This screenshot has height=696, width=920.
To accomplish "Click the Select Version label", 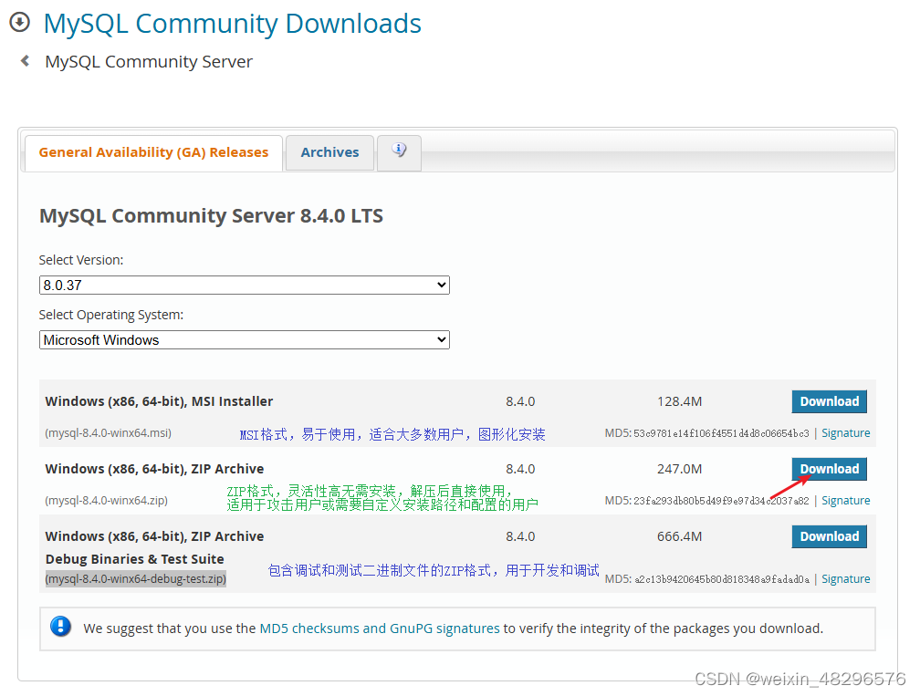I will tap(81, 260).
